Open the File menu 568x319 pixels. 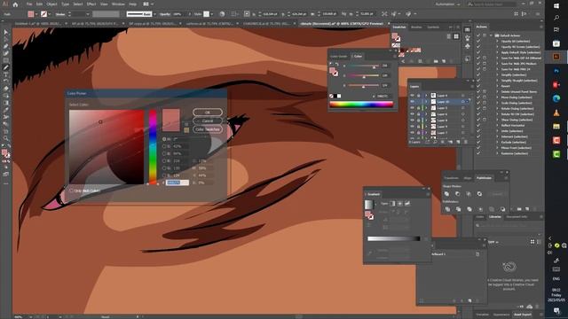(29, 4)
